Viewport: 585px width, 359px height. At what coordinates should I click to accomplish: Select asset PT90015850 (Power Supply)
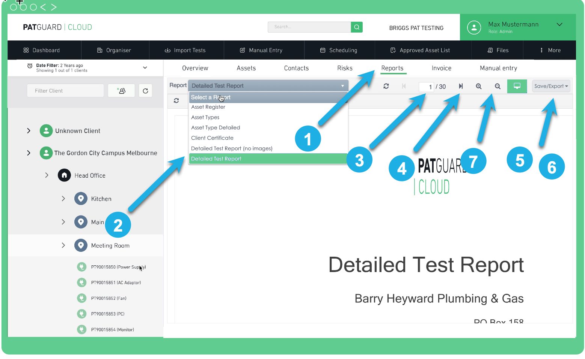point(118,267)
